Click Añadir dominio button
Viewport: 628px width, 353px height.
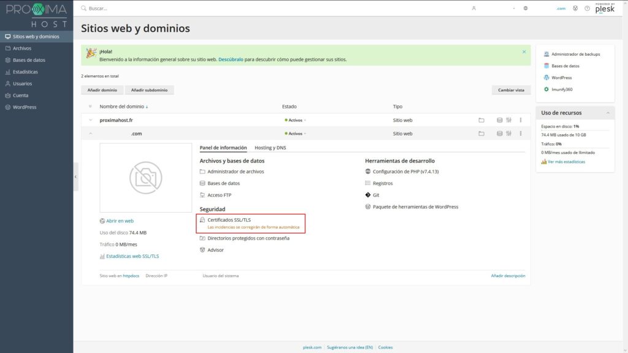(x=102, y=90)
